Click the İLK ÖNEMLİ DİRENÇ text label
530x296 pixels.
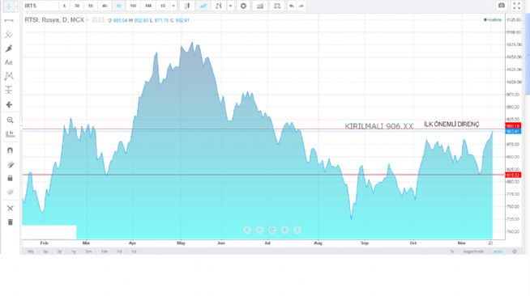click(x=451, y=125)
